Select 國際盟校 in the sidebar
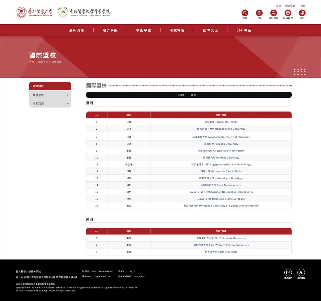The height and width of the screenshot is (301, 321). point(50,86)
